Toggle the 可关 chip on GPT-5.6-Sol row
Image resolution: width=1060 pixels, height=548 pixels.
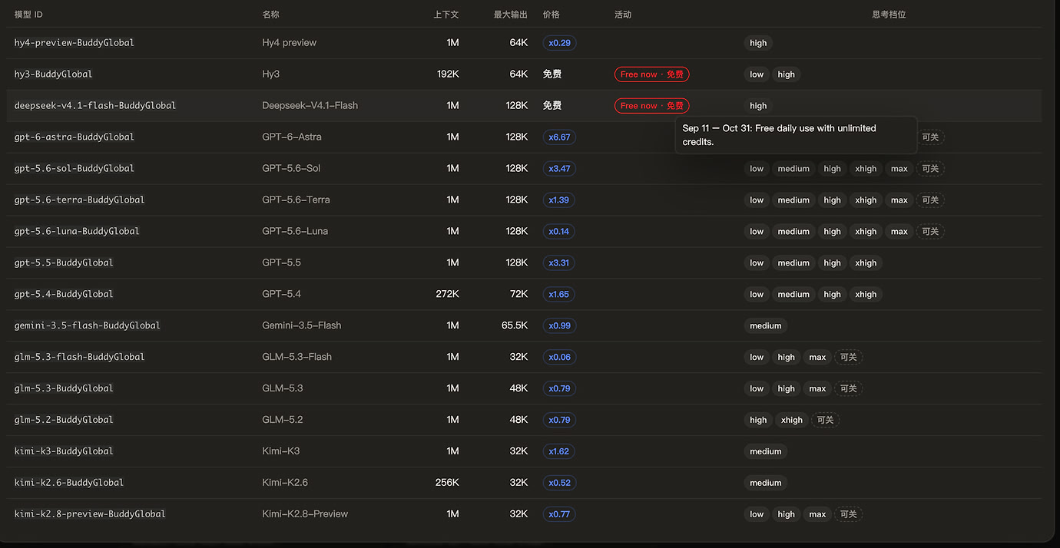pos(930,169)
